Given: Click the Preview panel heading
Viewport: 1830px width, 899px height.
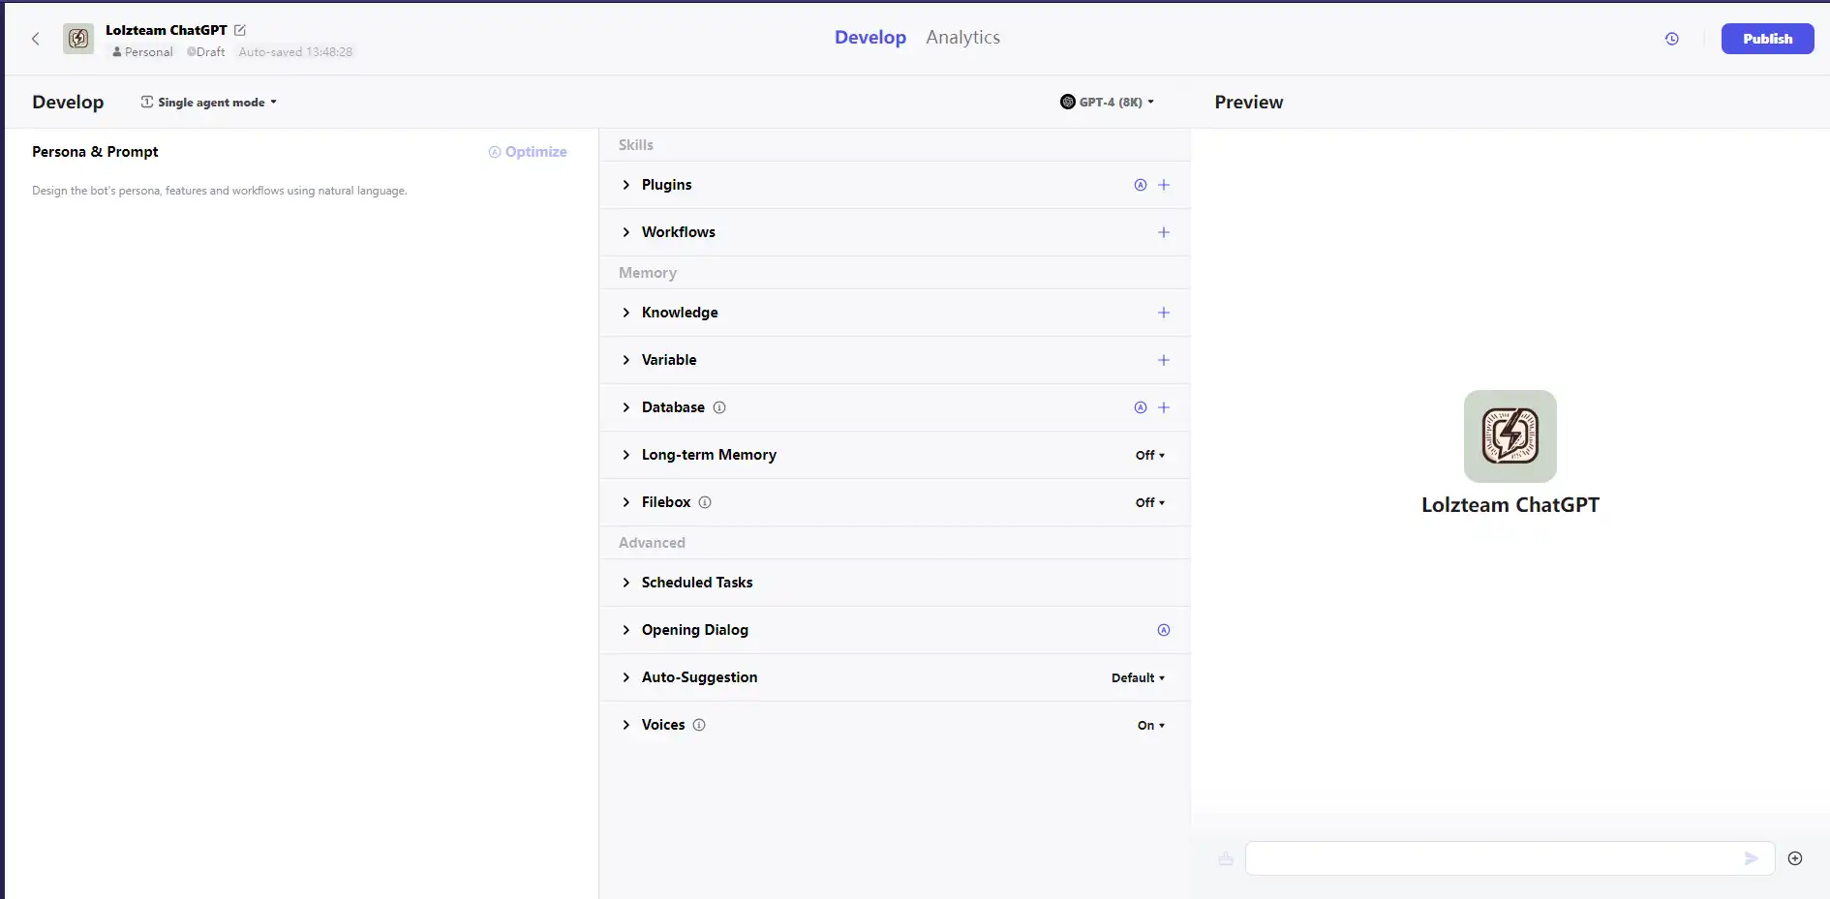Looking at the screenshot, I should coord(1249,102).
